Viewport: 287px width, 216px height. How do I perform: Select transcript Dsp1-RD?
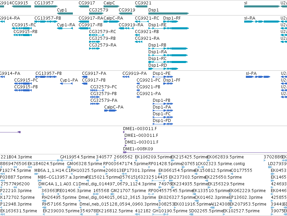tap(163, 69)
